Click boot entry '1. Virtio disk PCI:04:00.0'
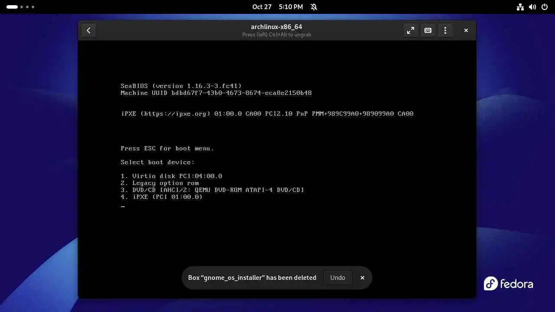The width and height of the screenshot is (555, 312). pyautogui.click(x=171, y=176)
